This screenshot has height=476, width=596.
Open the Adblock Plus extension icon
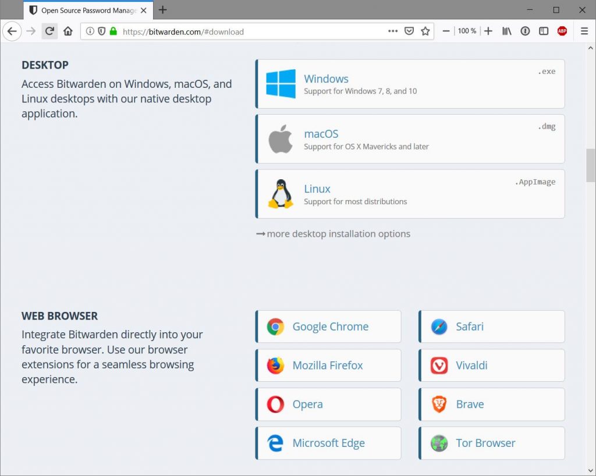click(562, 31)
